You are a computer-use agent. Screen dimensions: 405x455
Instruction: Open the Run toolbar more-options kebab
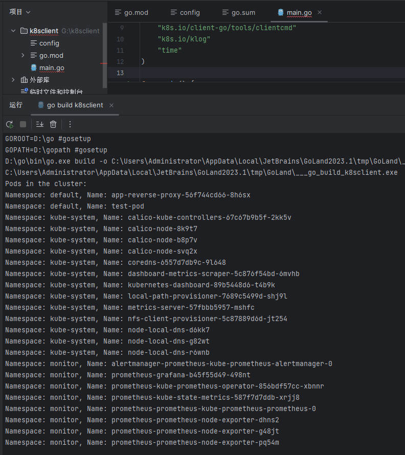pos(70,124)
